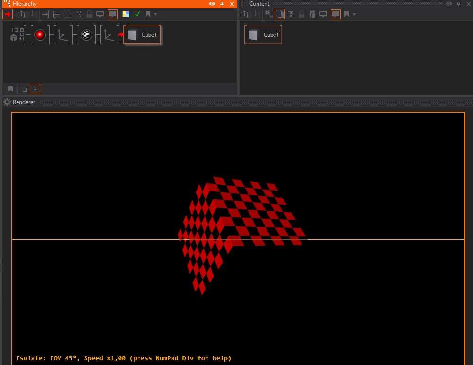Click the first axis transform node in Hierarchy
The width and height of the screenshot is (473, 365).
pyautogui.click(x=63, y=35)
